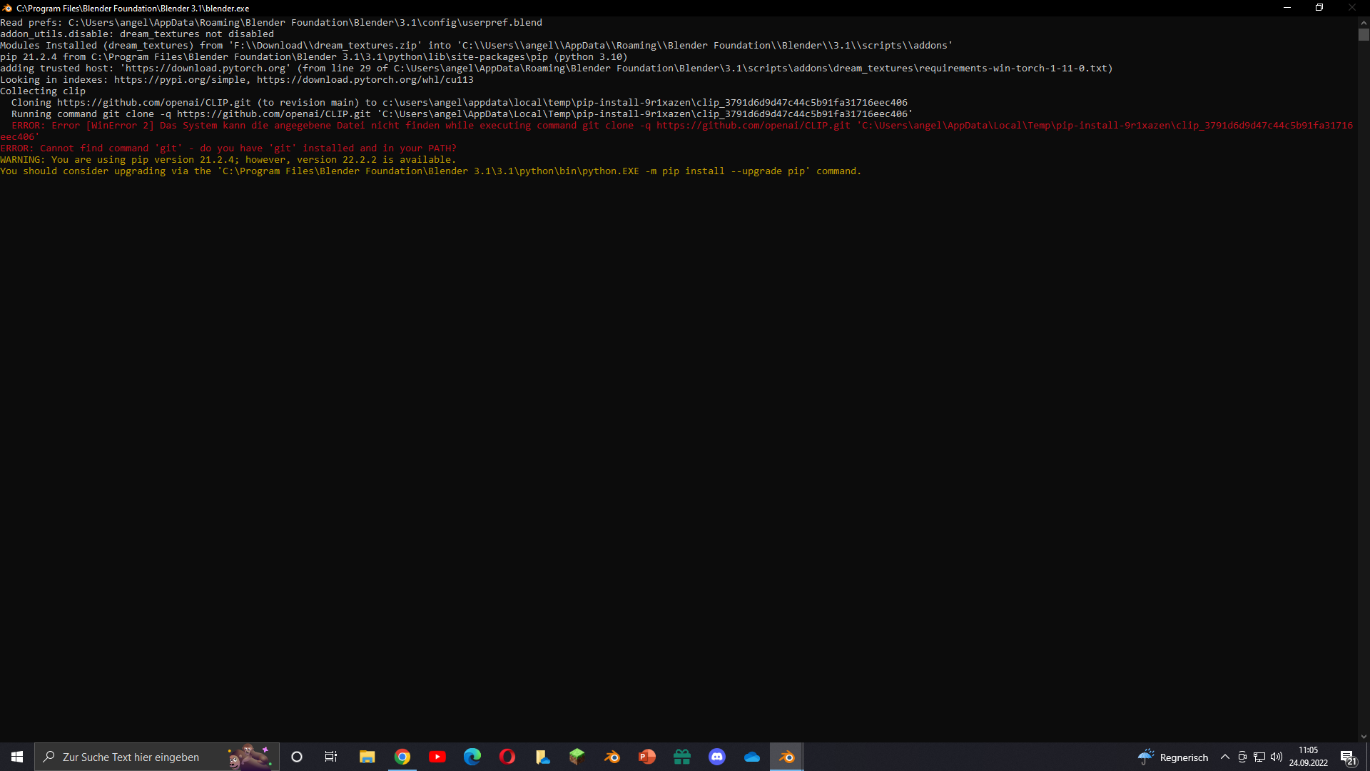Open the notification center with 21 notifications
1370x771 pixels.
coord(1348,757)
